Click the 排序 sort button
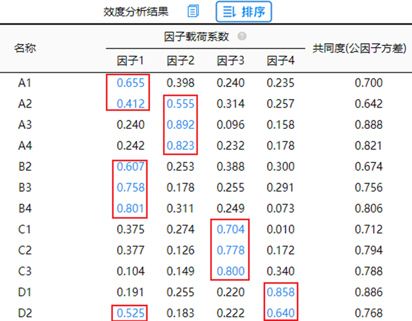412x321 pixels. (244, 12)
